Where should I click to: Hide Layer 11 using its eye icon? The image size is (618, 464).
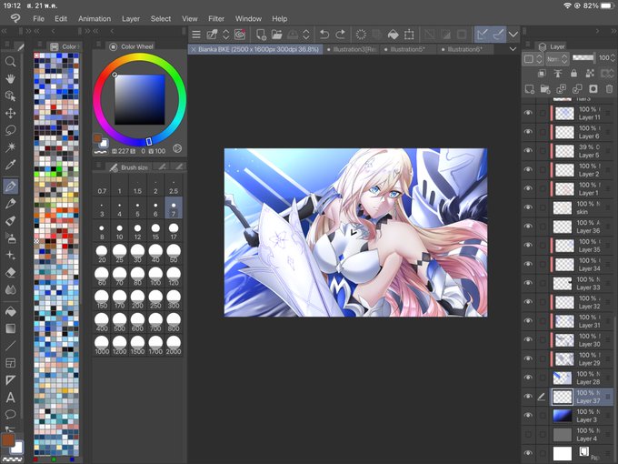click(x=528, y=113)
